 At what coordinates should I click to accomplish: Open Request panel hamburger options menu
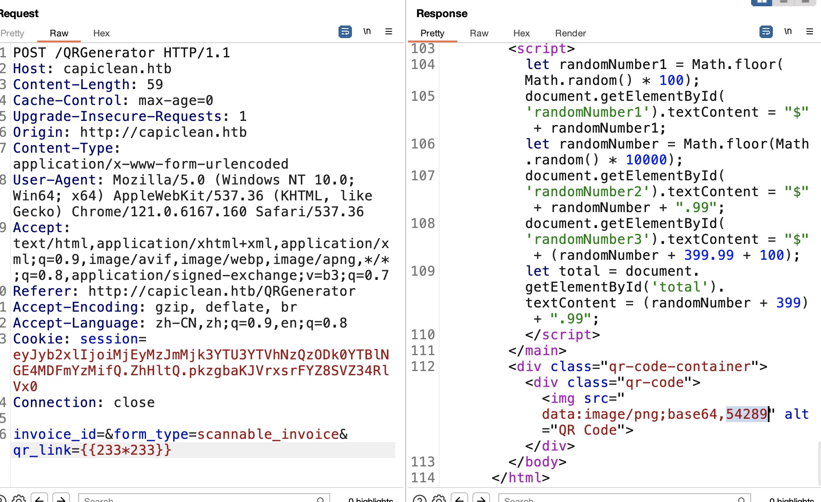point(389,32)
